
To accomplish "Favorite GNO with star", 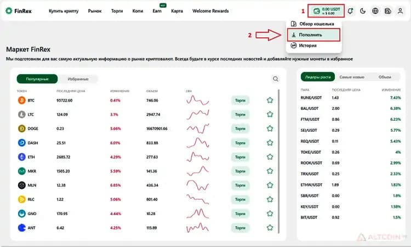I will coord(270,214).
